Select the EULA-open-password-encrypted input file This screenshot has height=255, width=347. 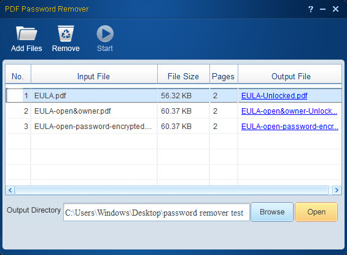pyautogui.click(x=93, y=127)
